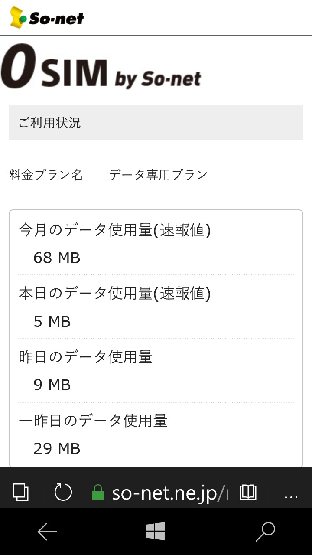
Task: Tap the Windows Start button
Action: (156, 531)
